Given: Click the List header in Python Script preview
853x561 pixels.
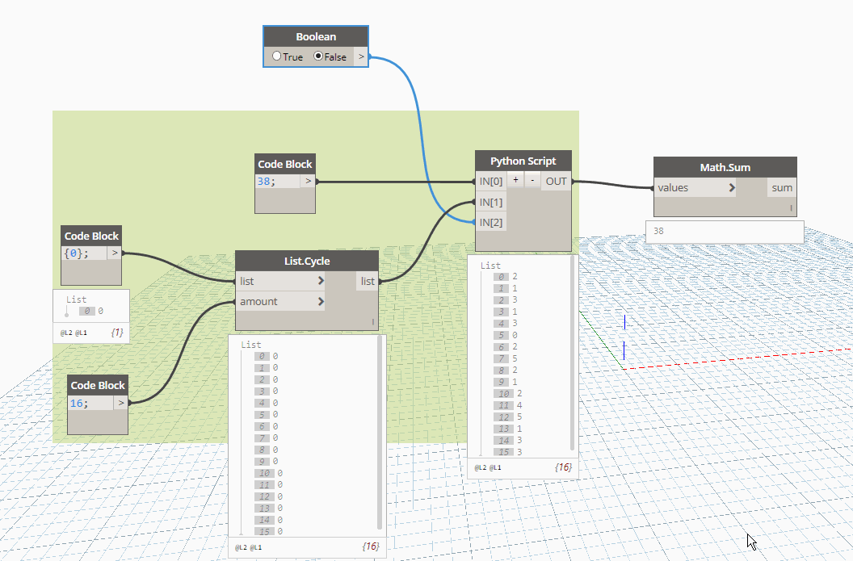Looking at the screenshot, I should tap(490, 266).
